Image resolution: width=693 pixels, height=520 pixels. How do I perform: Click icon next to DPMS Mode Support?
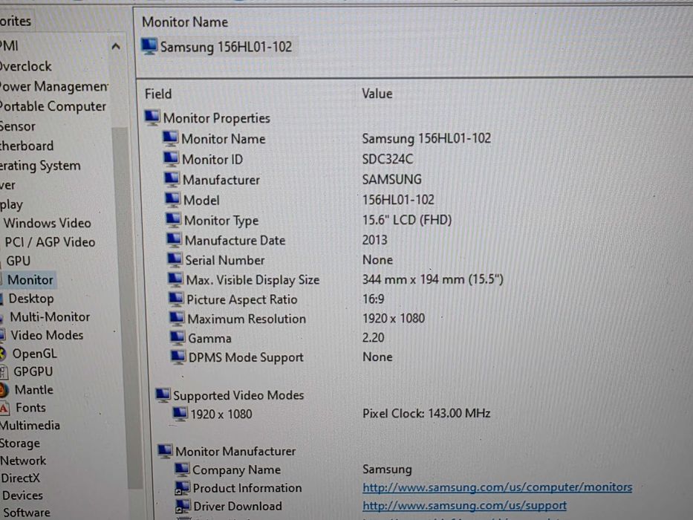click(x=178, y=357)
